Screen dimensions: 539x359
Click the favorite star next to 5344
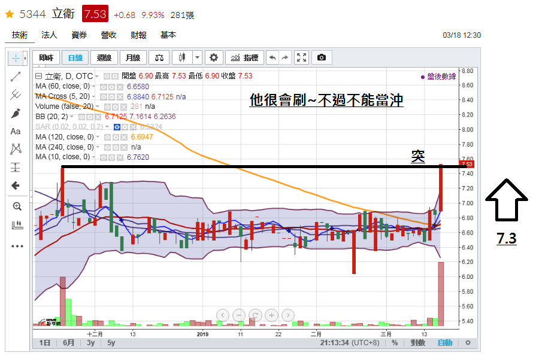pyautogui.click(x=10, y=14)
